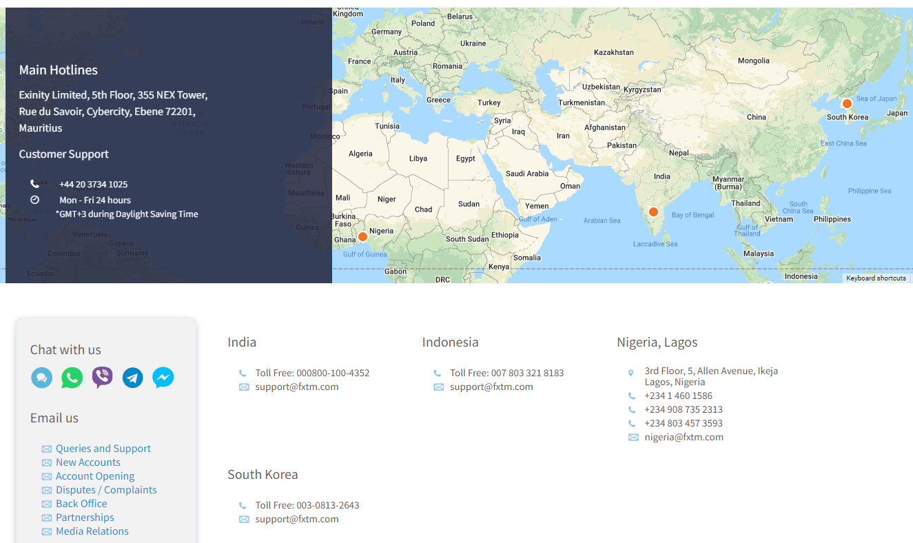Click the Nigeria, Lagos heading
This screenshot has height=543, width=913.
click(x=657, y=342)
